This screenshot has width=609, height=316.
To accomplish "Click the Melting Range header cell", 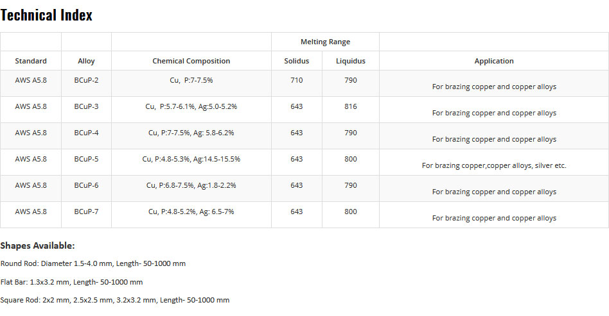I will [326, 42].
